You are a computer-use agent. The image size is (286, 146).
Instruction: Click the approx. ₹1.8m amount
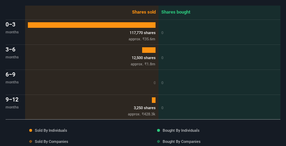(x=143, y=64)
